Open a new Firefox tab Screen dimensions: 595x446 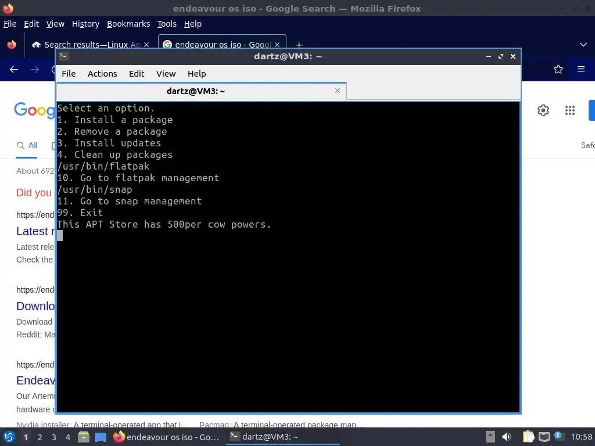click(x=299, y=45)
